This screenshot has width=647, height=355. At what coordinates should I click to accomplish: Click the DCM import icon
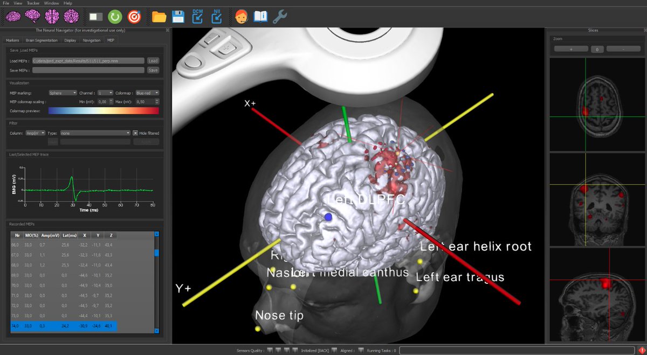[x=197, y=17]
